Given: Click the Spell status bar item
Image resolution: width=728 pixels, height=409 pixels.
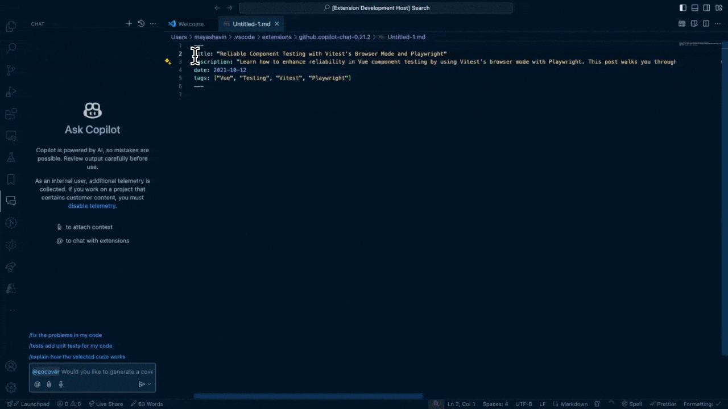Looking at the screenshot, I should [x=631, y=404].
